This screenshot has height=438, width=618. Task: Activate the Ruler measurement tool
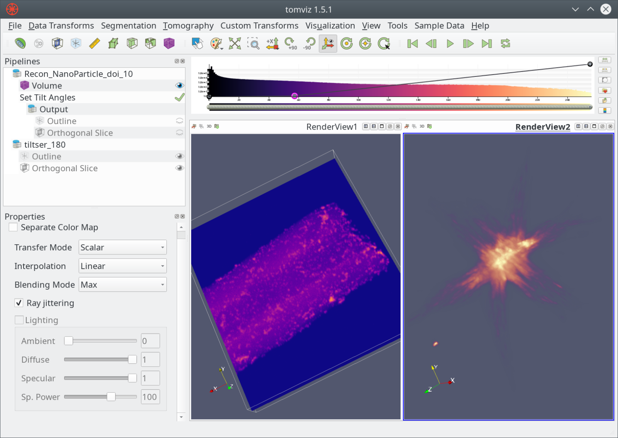click(x=94, y=43)
